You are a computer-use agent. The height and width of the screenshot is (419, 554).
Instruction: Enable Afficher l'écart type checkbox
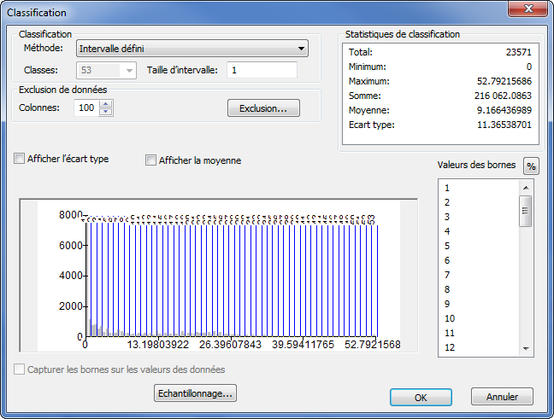20,159
